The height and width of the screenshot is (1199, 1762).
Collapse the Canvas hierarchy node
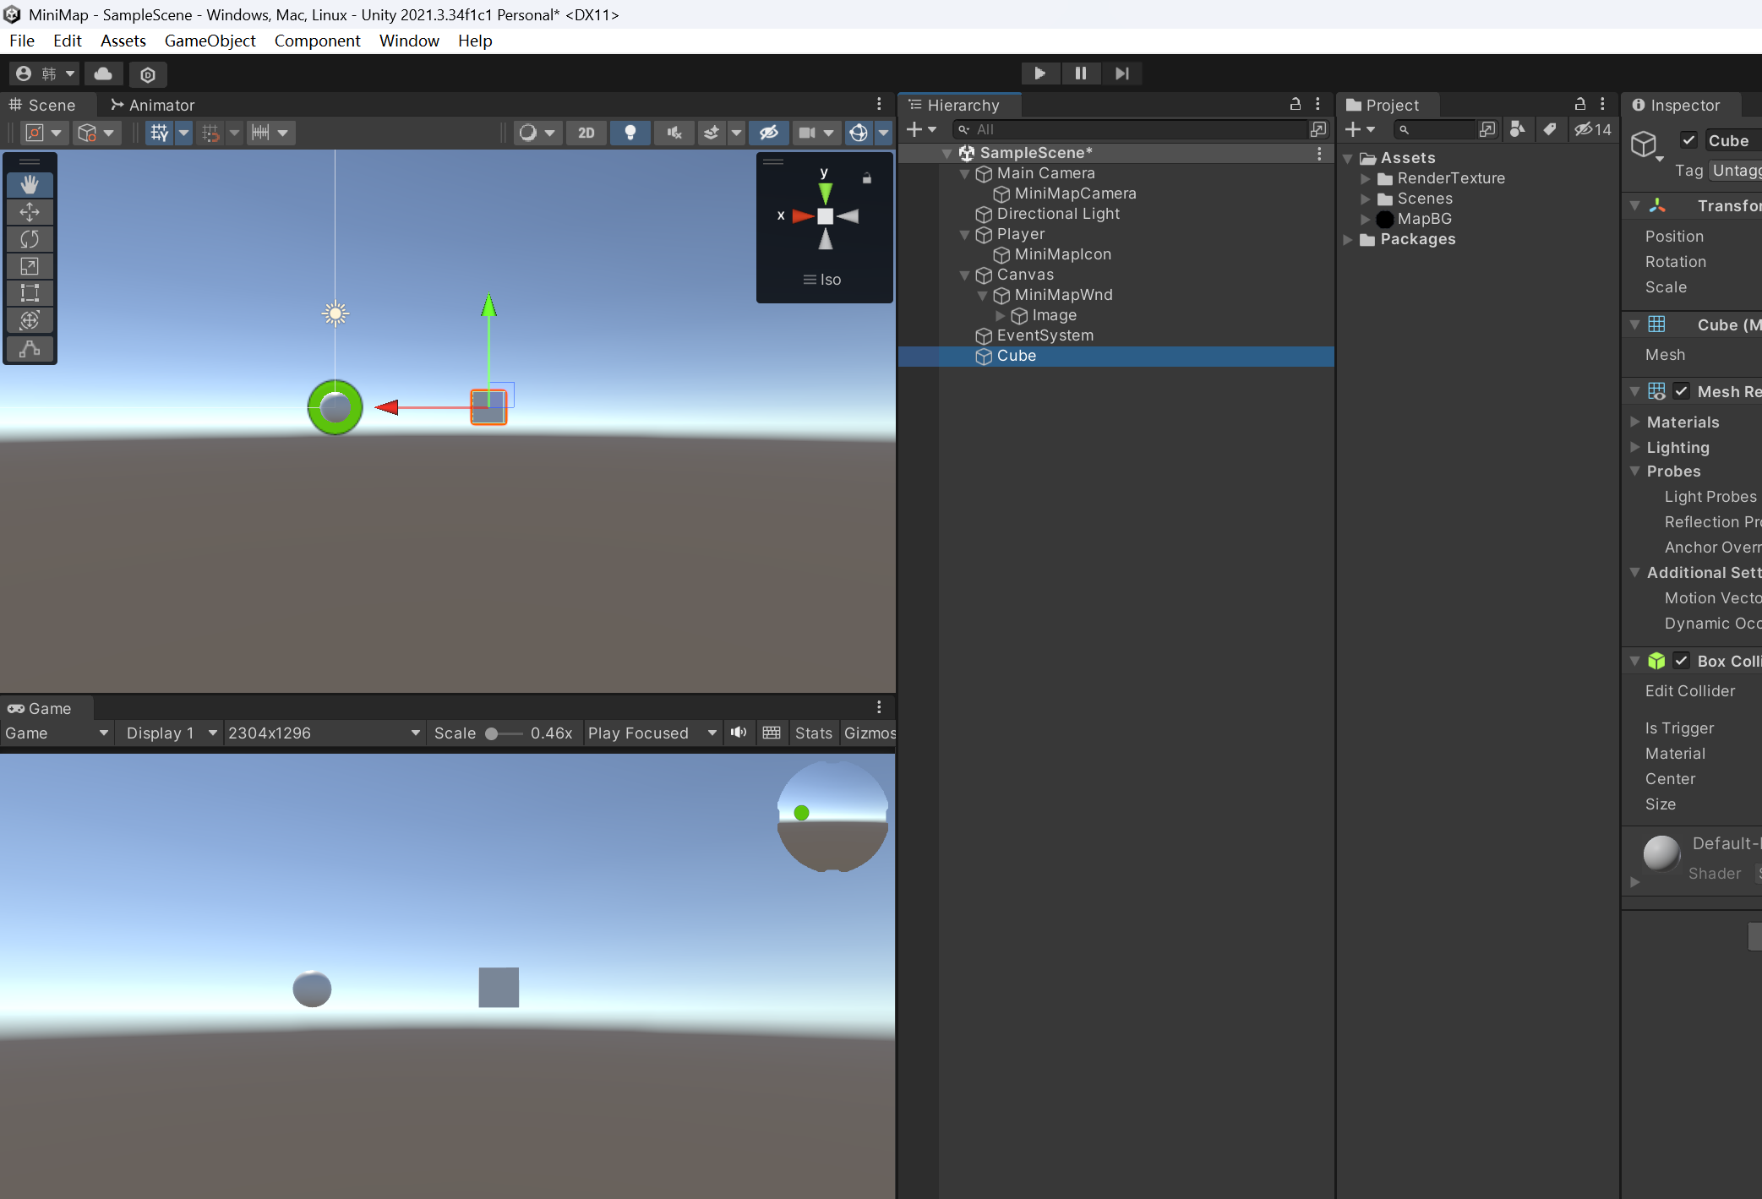point(964,275)
